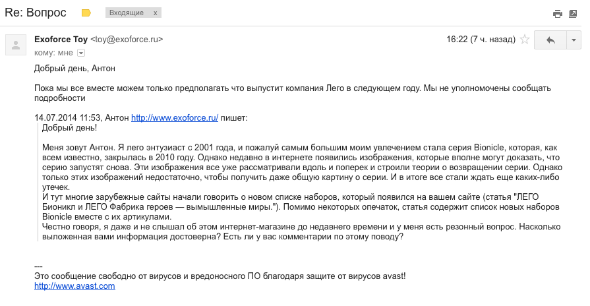The height and width of the screenshot is (306, 590).
Task: Open the http://www.exoforce.ru/ link
Action: (175, 118)
